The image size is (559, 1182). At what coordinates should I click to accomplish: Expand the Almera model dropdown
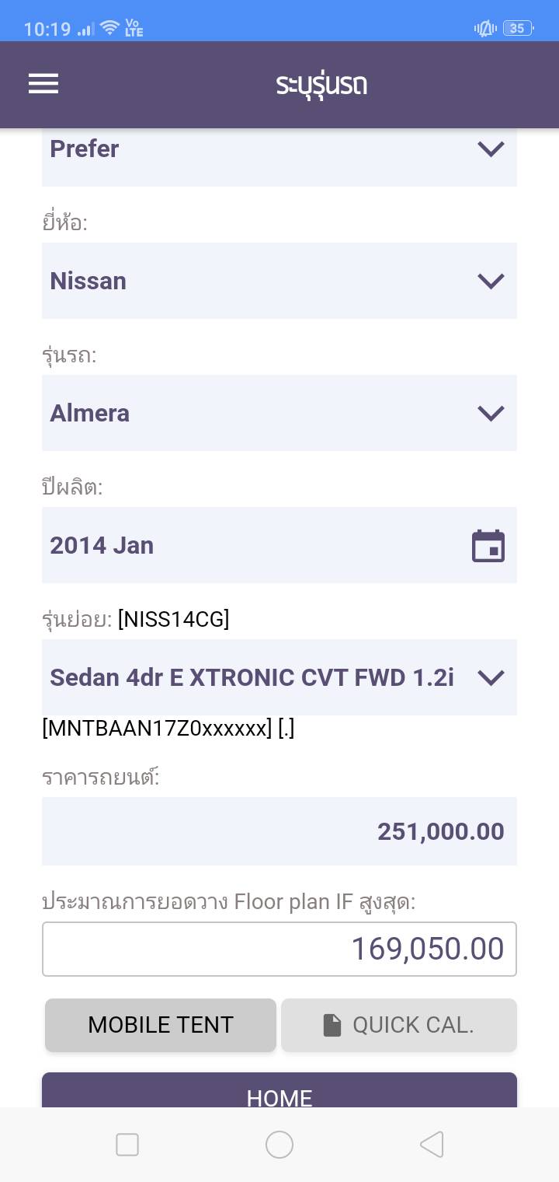point(279,413)
